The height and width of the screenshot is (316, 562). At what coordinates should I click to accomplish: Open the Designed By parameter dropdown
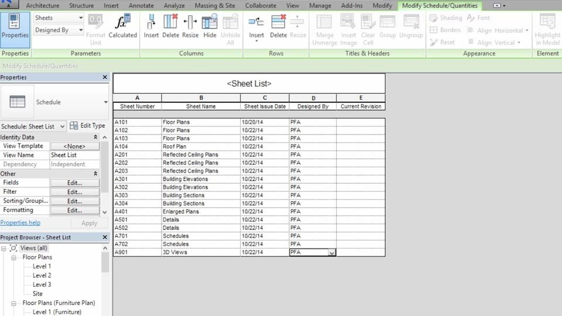pos(59,30)
